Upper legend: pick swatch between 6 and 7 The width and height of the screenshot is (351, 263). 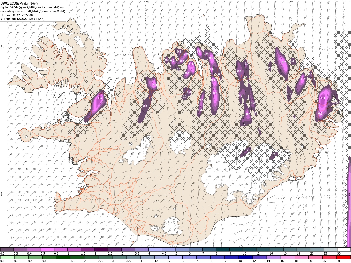pos(196,250)
